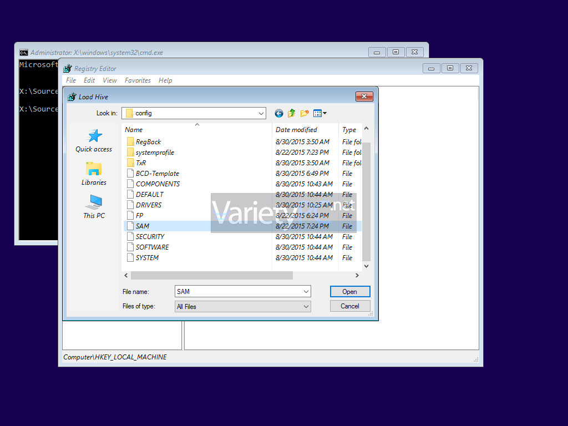Minimize the cmd.exe window
568x426 pixels.
pyautogui.click(x=377, y=53)
